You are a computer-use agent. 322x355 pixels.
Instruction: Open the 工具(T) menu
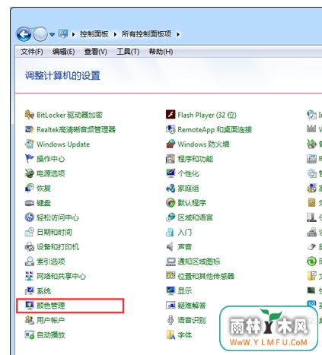tap(128, 52)
